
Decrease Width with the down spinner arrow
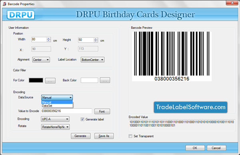[49, 41]
